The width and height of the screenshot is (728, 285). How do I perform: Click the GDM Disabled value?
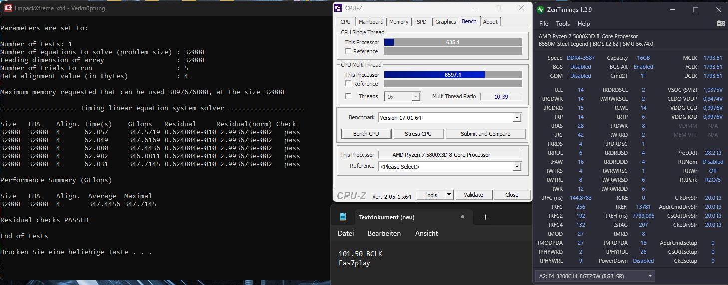(580, 76)
